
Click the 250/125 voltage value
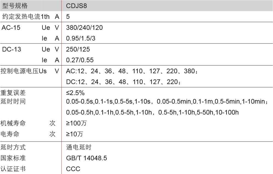(x=78, y=49)
